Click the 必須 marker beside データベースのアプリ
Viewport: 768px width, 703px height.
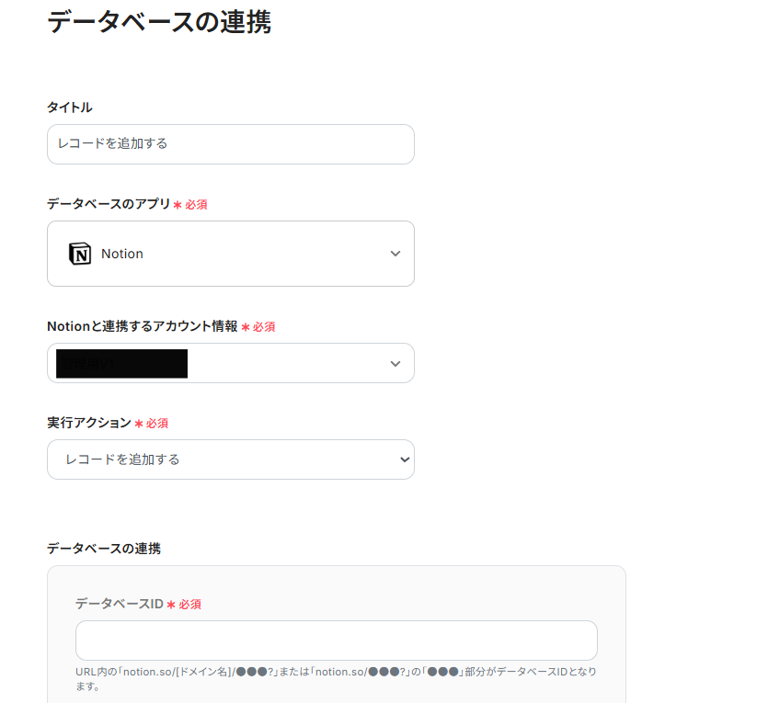[196, 205]
